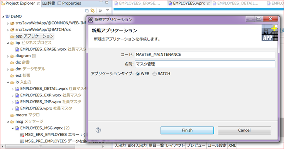This screenshot has height=149, width=284.
Task: Select EMPLOYEES_ERASE.wprx in bp folder
Action: tap(51, 49)
